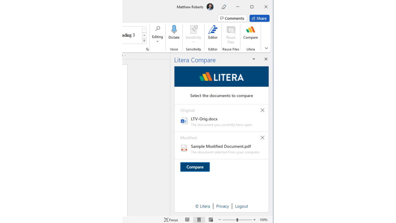
Task: Click the pen icon beside the profile picture
Action: coord(224,7)
